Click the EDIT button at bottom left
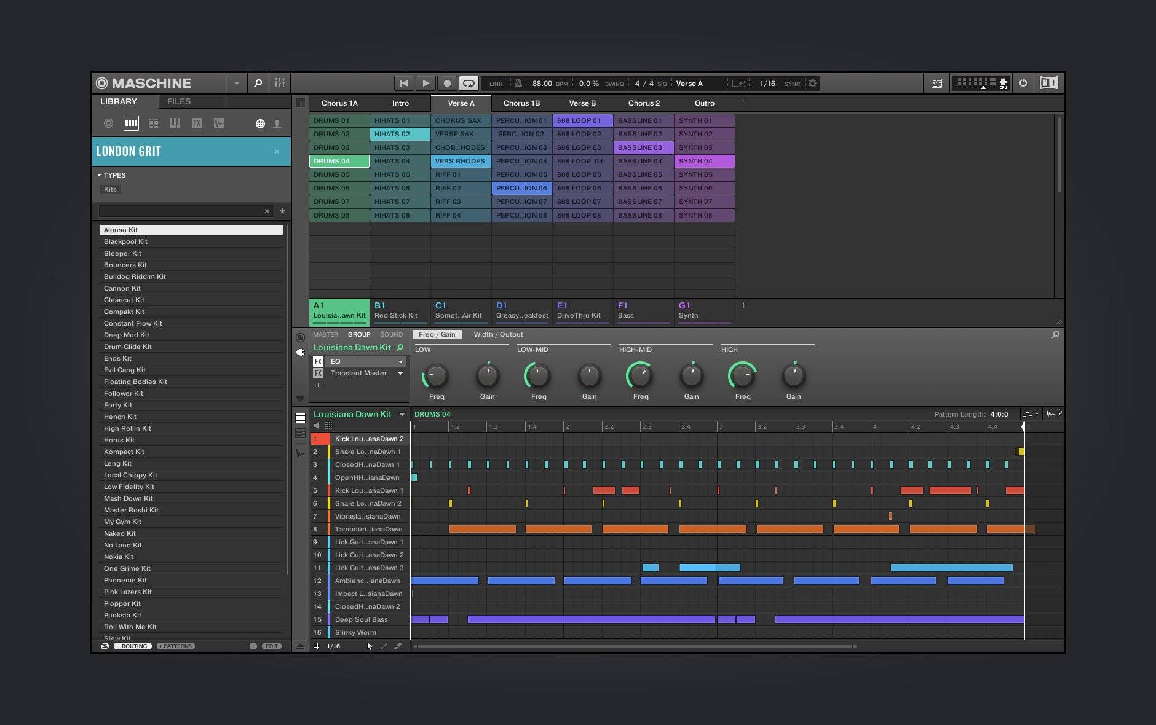The height and width of the screenshot is (725, 1156). point(271,646)
